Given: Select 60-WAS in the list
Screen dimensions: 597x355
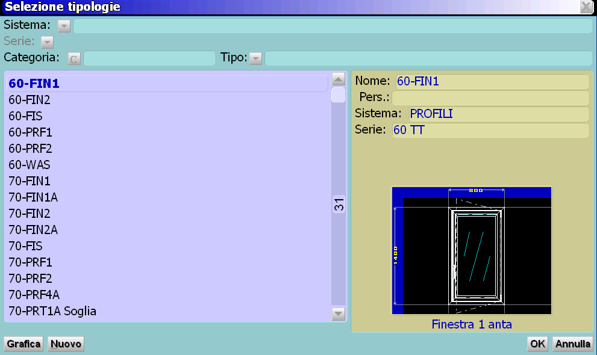Looking at the screenshot, I should (167, 165).
